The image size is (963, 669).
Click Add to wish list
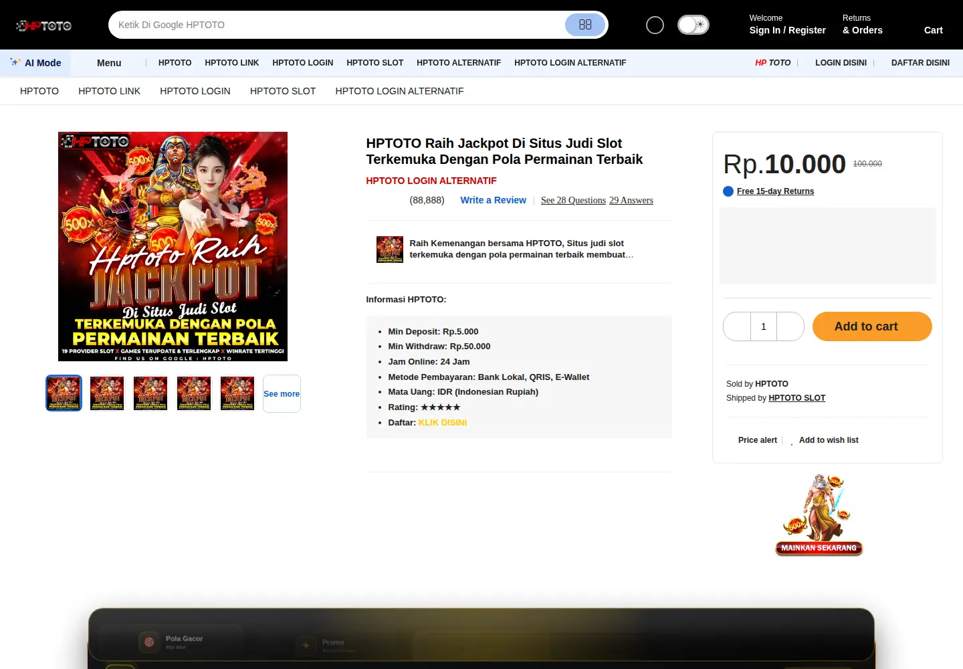click(829, 440)
